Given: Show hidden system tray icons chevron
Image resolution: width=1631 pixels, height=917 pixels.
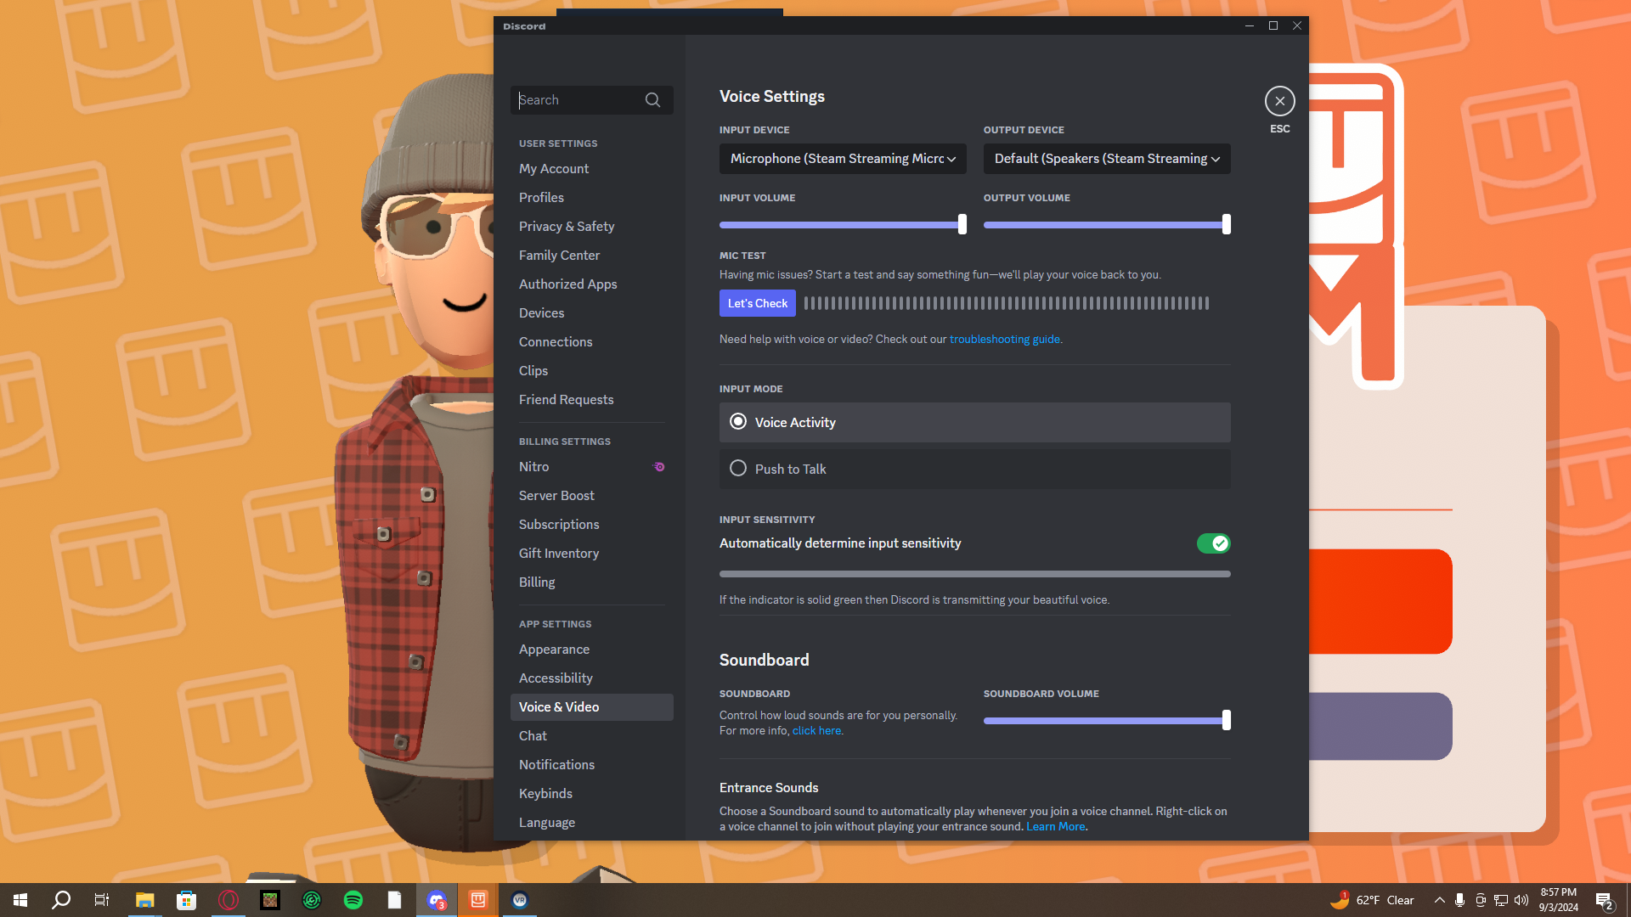Looking at the screenshot, I should [x=1439, y=900].
